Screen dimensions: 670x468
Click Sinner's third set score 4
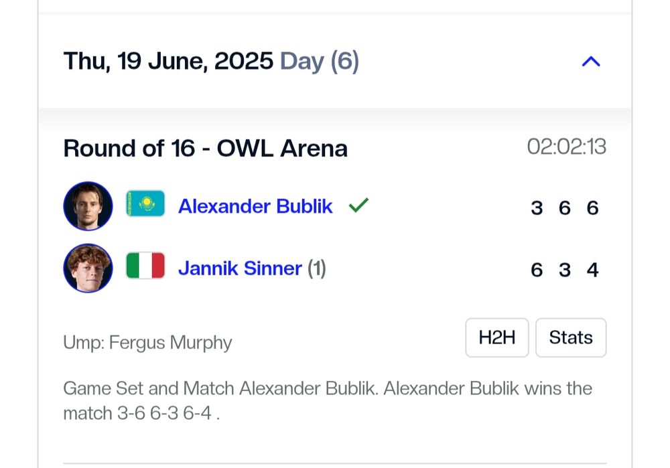click(x=593, y=270)
